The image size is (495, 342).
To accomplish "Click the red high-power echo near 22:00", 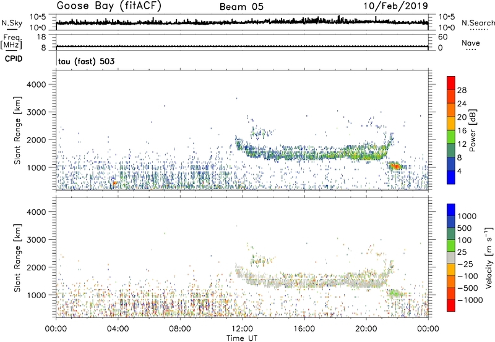I will [395, 166].
